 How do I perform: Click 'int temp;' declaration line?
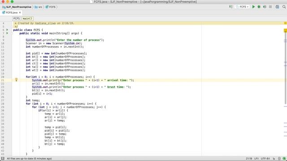tap(33, 100)
